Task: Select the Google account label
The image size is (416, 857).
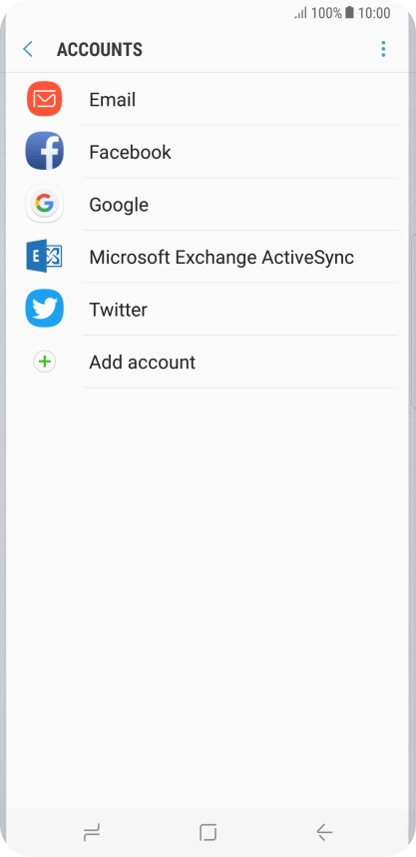Action: point(119,205)
